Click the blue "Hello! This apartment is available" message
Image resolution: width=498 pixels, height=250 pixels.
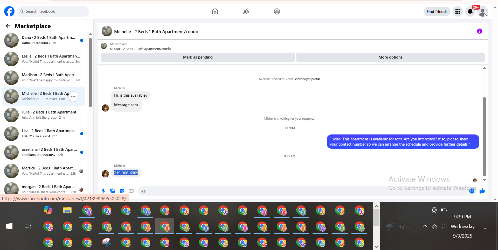pos(403,141)
